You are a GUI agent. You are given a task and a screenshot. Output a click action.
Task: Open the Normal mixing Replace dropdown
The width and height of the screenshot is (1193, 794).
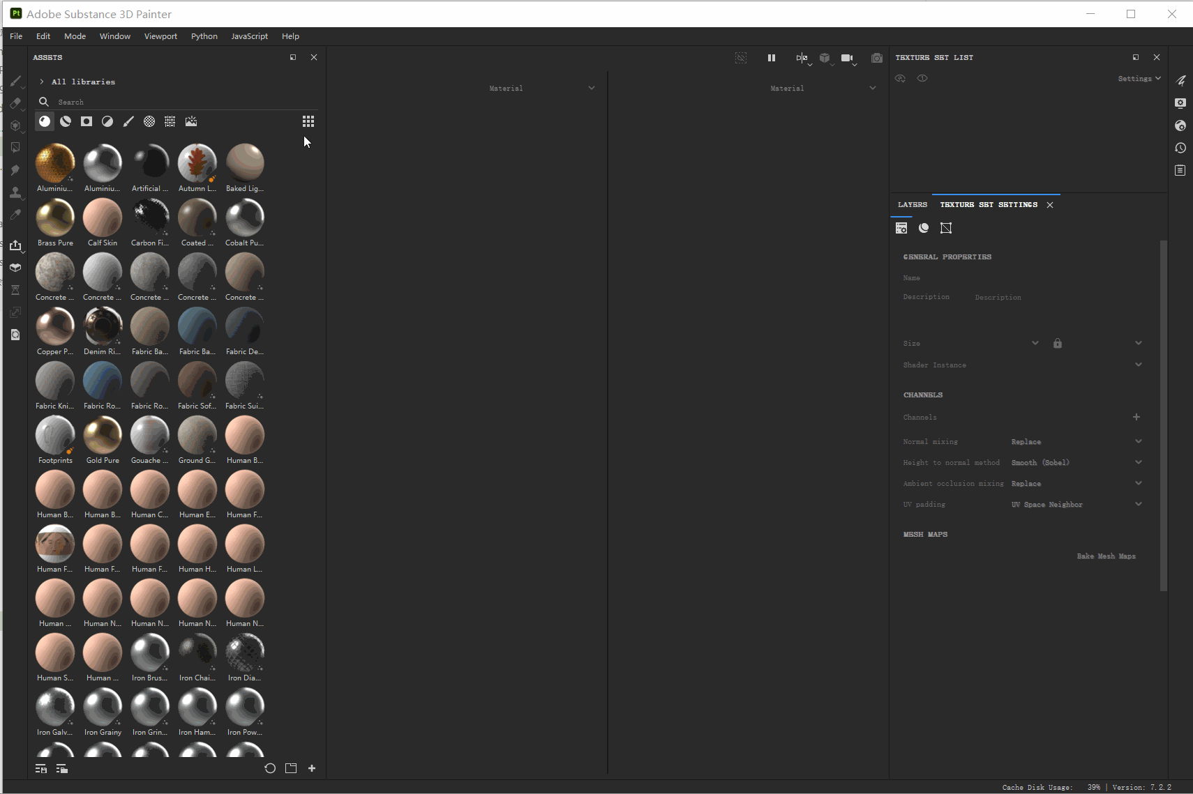[1076, 441]
